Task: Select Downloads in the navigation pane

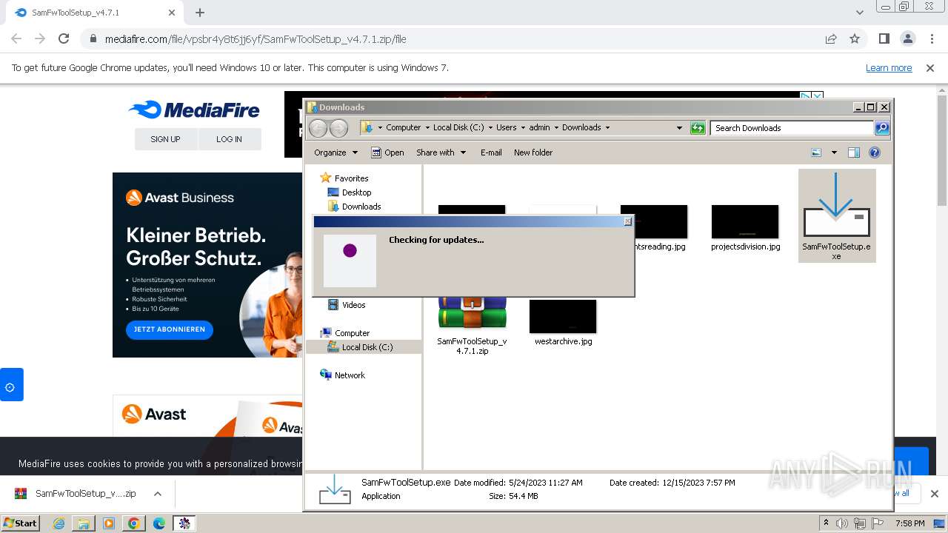Action: (x=361, y=207)
